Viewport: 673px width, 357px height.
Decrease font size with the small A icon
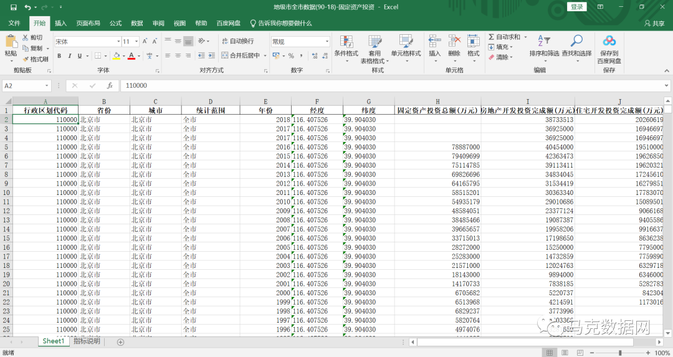pos(155,41)
